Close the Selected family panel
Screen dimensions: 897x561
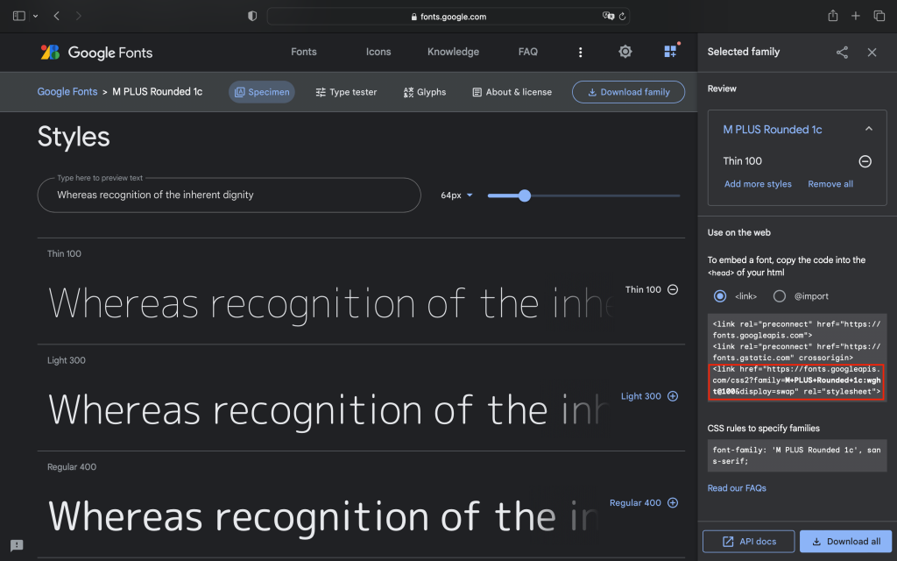click(872, 52)
